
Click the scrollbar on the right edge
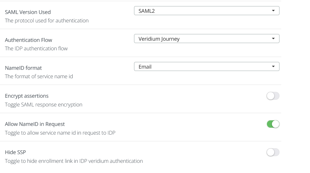click(x=308, y=87)
